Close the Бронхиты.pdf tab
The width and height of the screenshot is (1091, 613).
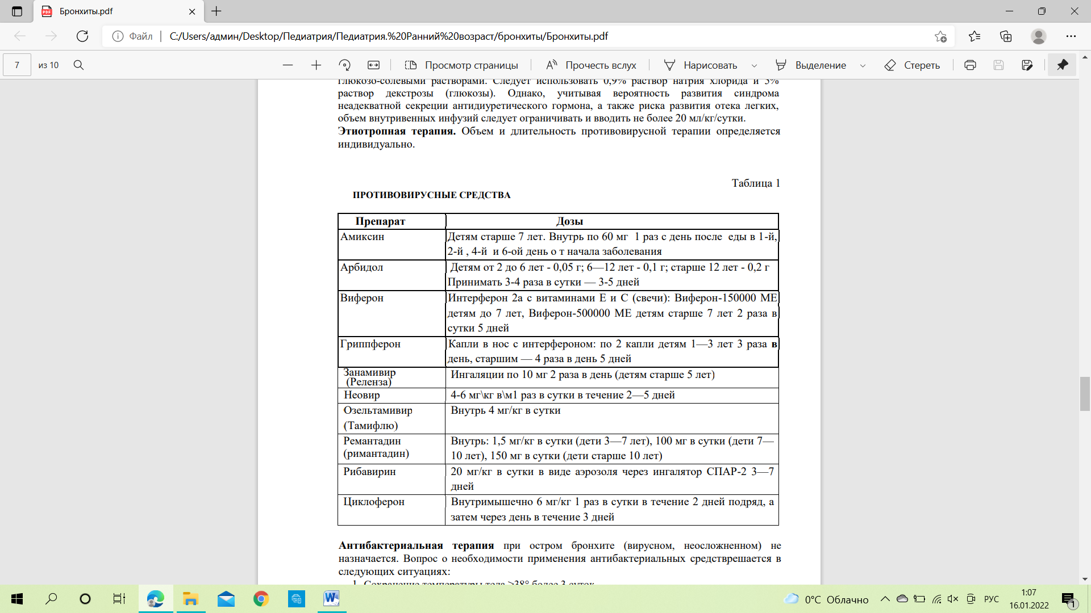192,11
